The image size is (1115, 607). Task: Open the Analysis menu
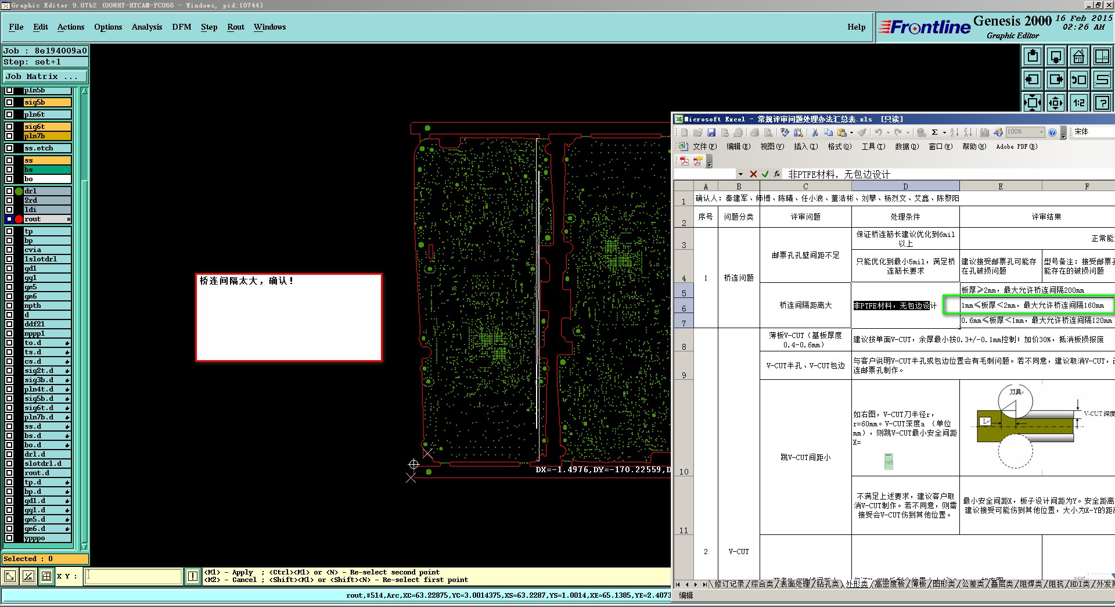pos(146,27)
